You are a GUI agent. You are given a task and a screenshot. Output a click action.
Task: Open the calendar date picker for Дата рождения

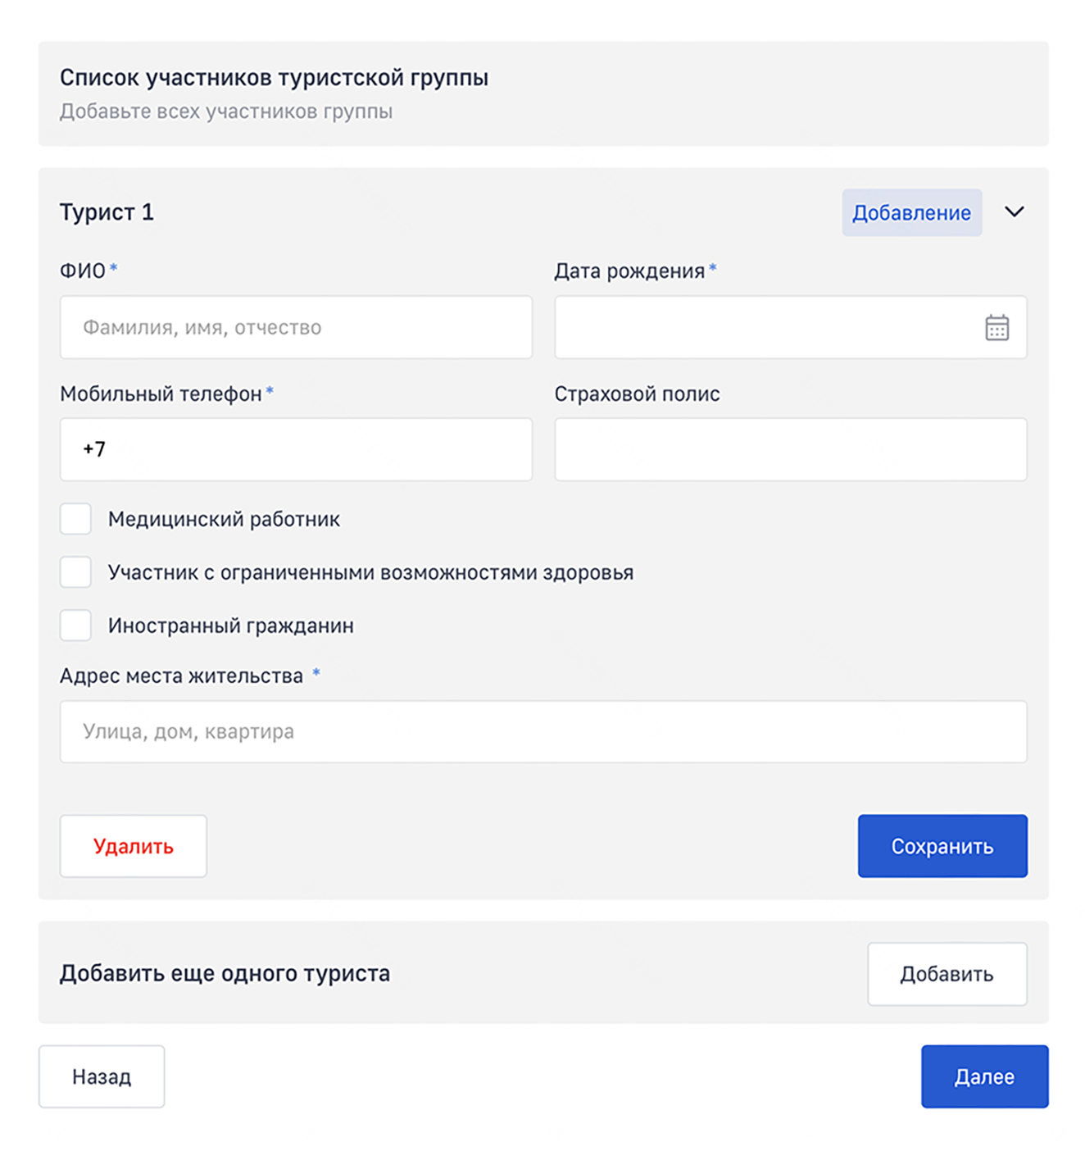pos(996,328)
